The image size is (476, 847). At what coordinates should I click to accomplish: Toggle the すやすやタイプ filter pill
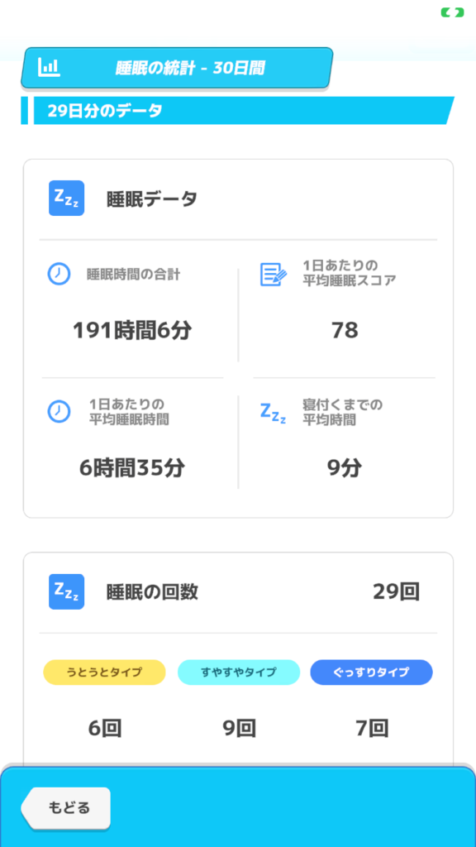pyautogui.click(x=238, y=672)
